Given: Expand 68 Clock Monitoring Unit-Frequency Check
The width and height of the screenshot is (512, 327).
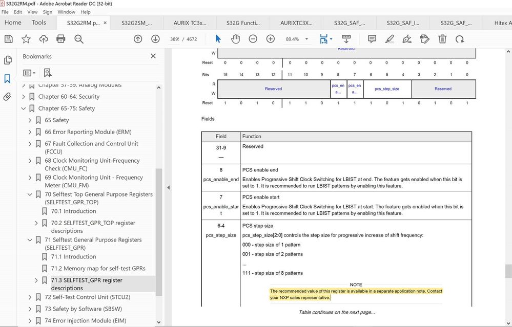Looking at the screenshot, I should (x=30, y=160).
